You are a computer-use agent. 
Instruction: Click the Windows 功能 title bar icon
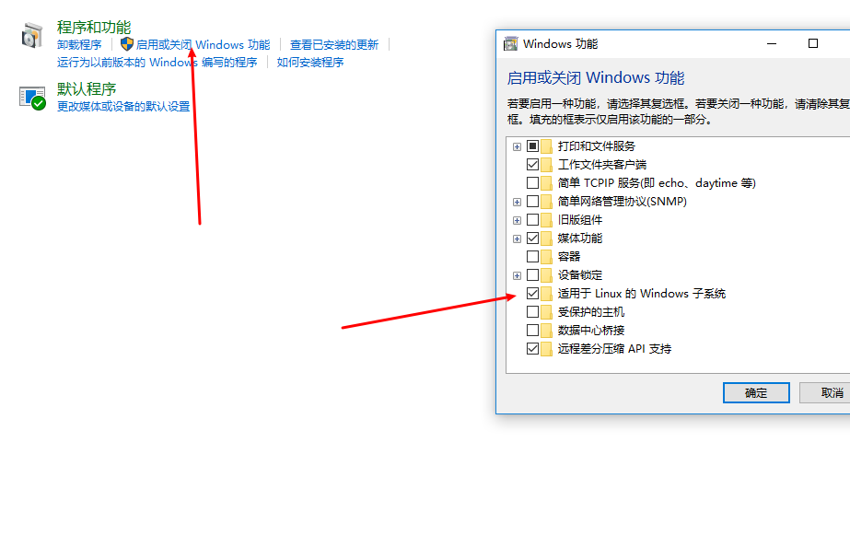511,44
